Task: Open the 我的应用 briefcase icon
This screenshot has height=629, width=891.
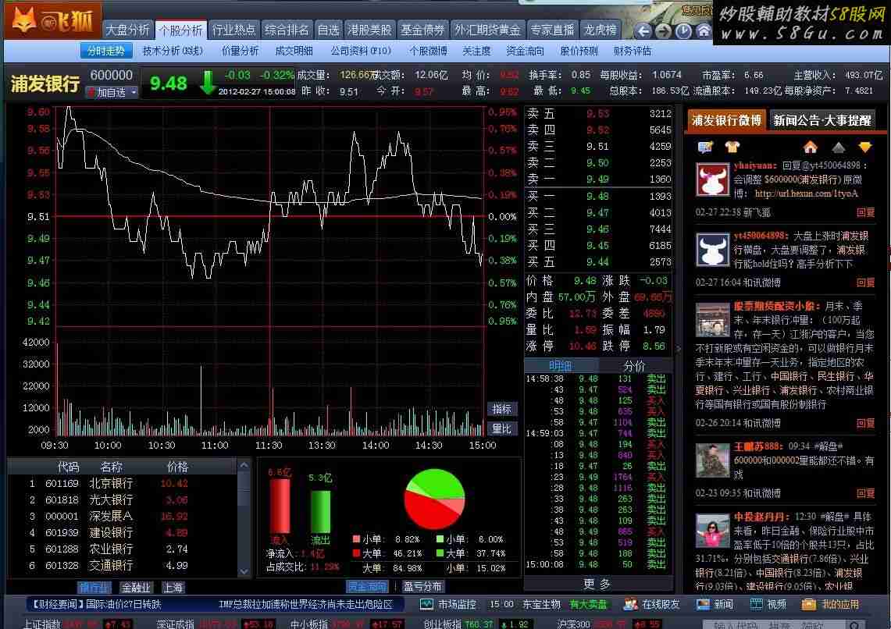Action: coord(808,605)
